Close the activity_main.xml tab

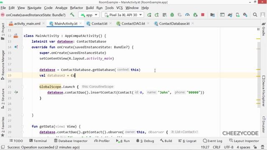[x=43, y=23]
